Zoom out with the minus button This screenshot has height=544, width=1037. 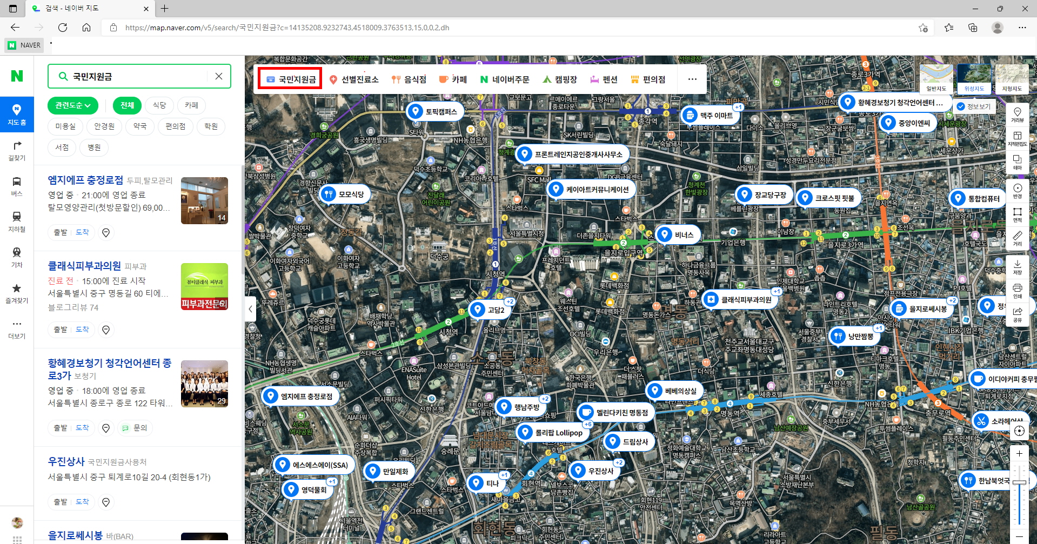1019,536
